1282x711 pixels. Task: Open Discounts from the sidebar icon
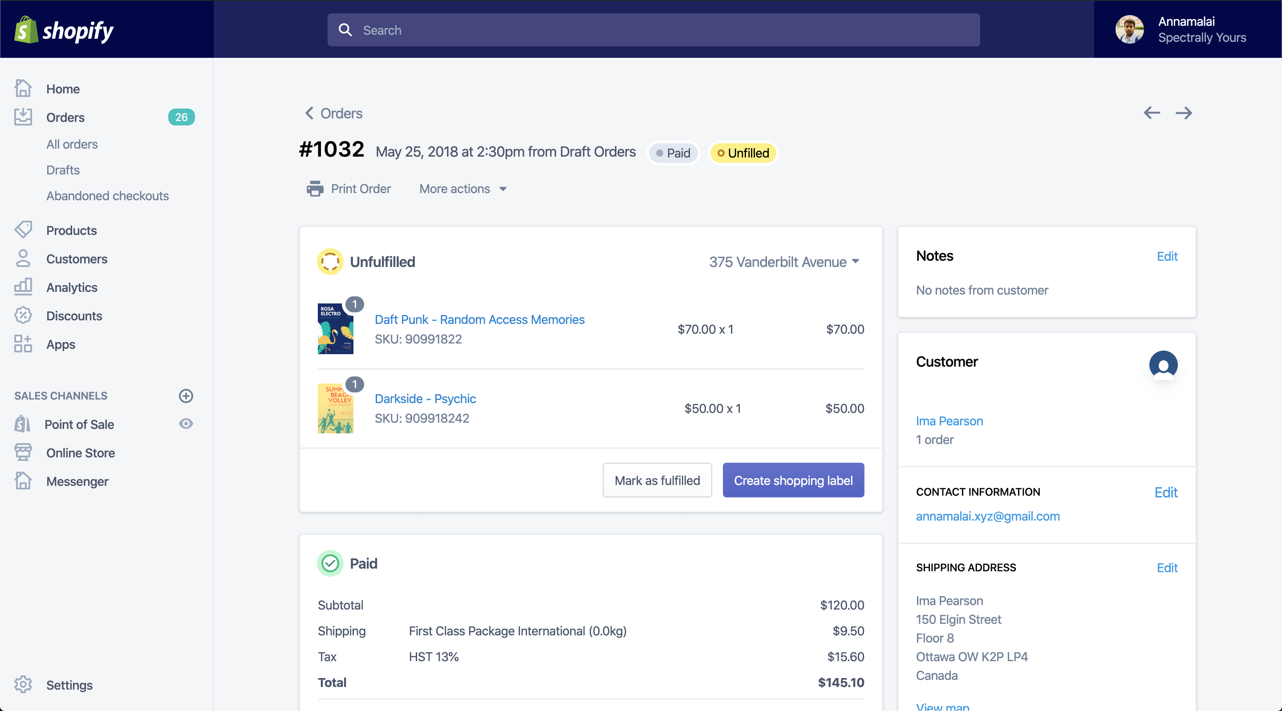(x=23, y=315)
